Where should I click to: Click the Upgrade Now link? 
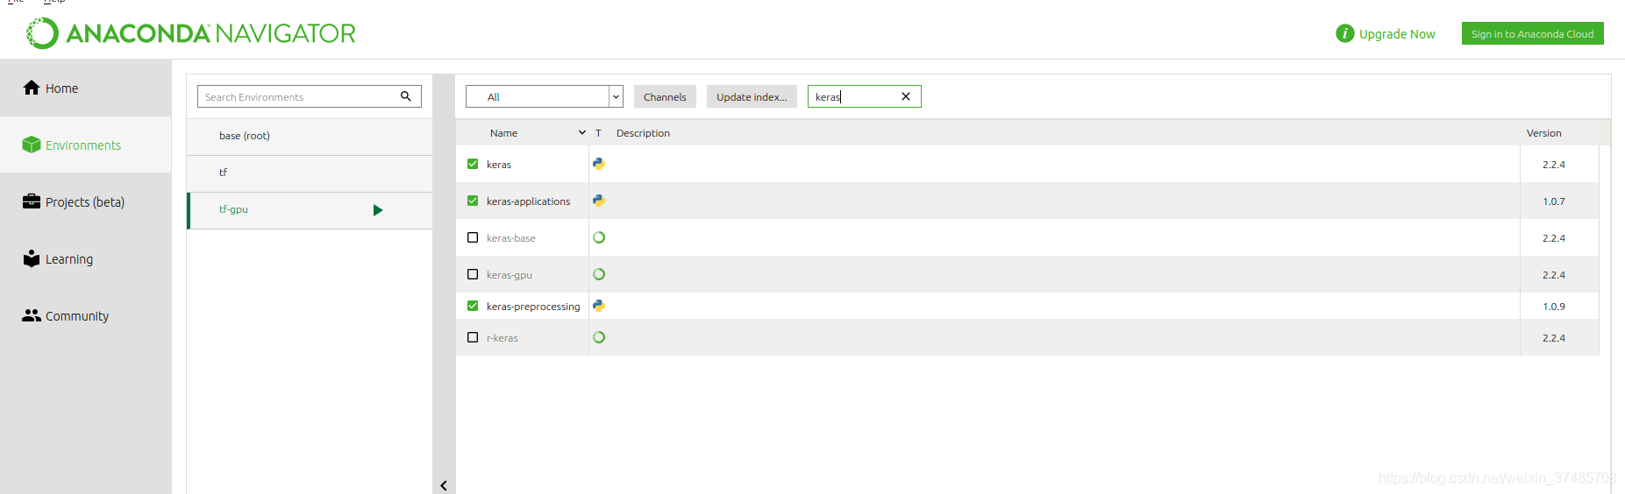point(1397,34)
